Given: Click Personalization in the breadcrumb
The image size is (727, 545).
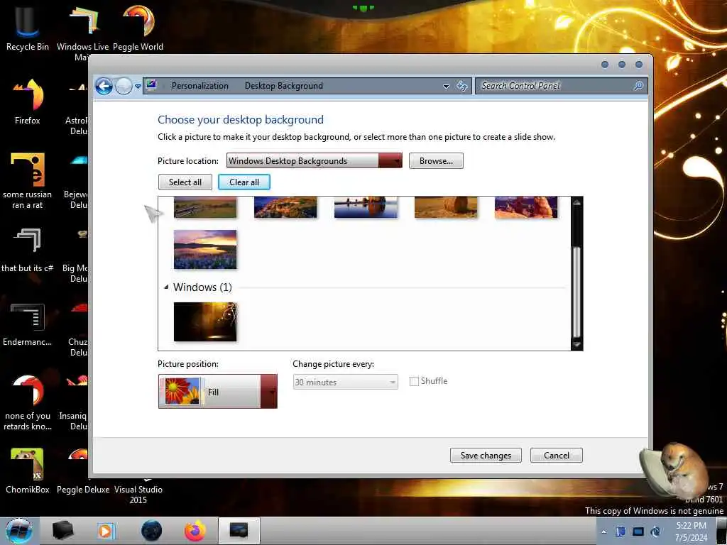Looking at the screenshot, I should 199,86.
